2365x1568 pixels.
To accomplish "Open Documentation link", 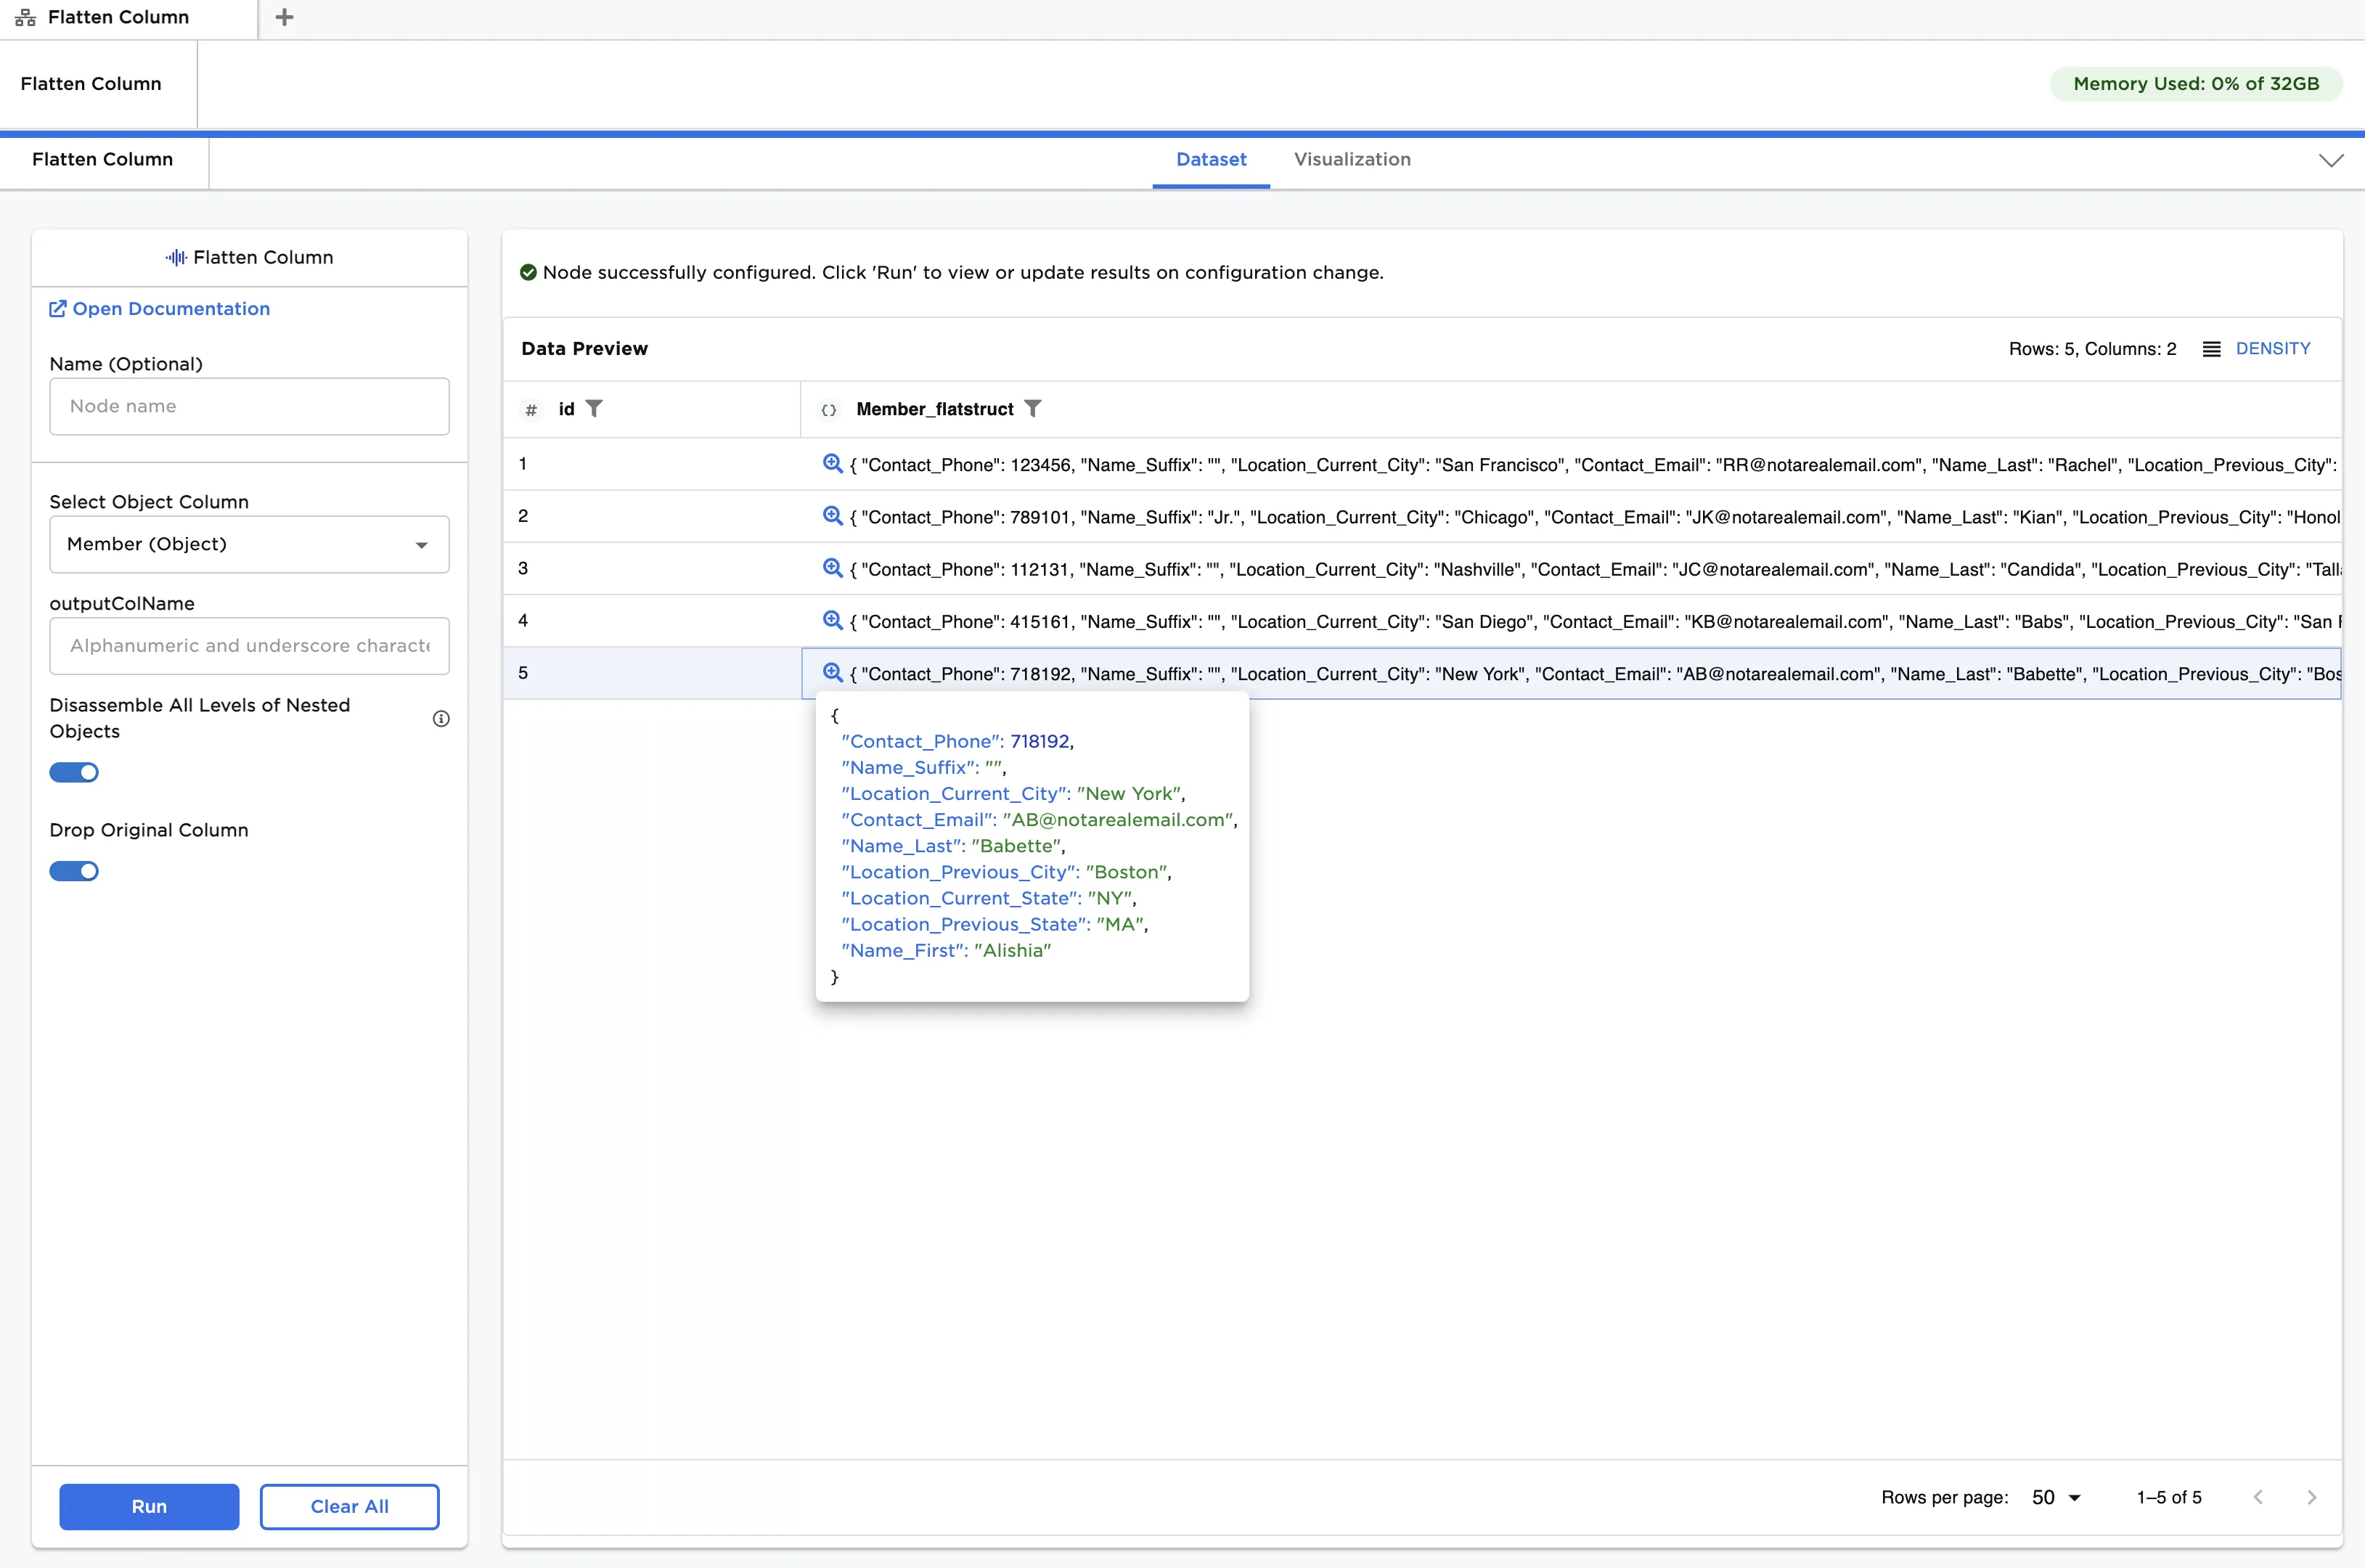I will pos(171,309).
